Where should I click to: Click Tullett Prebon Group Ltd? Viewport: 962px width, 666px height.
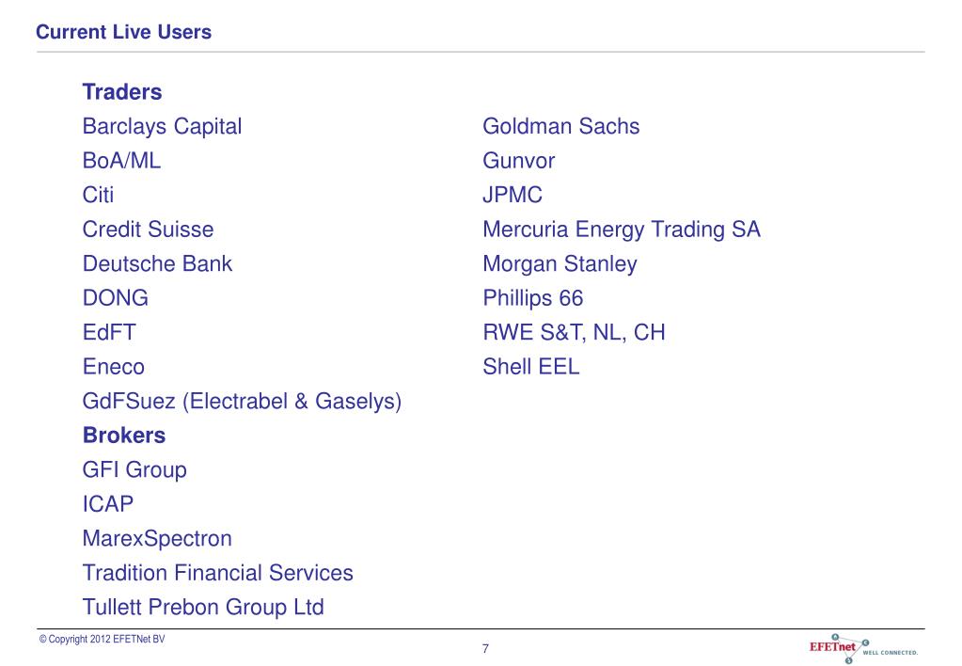pyautogui.click(x=203, y=608)
